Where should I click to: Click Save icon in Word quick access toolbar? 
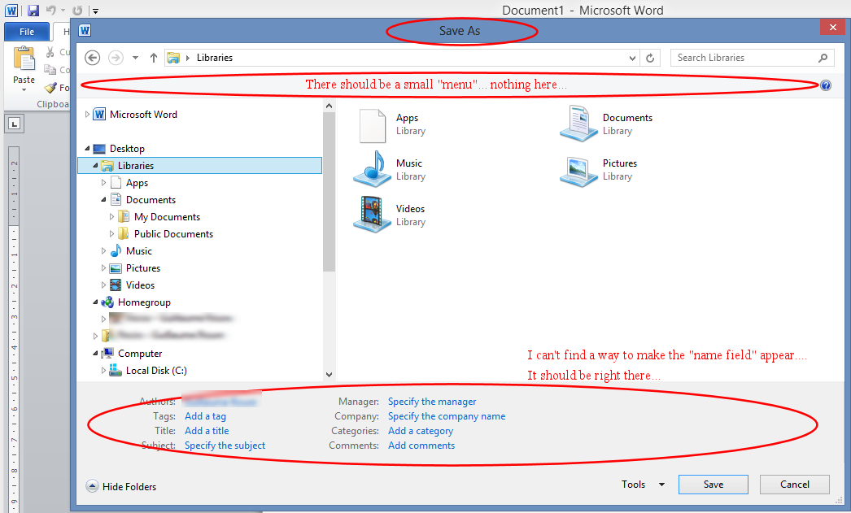point(33,11)
